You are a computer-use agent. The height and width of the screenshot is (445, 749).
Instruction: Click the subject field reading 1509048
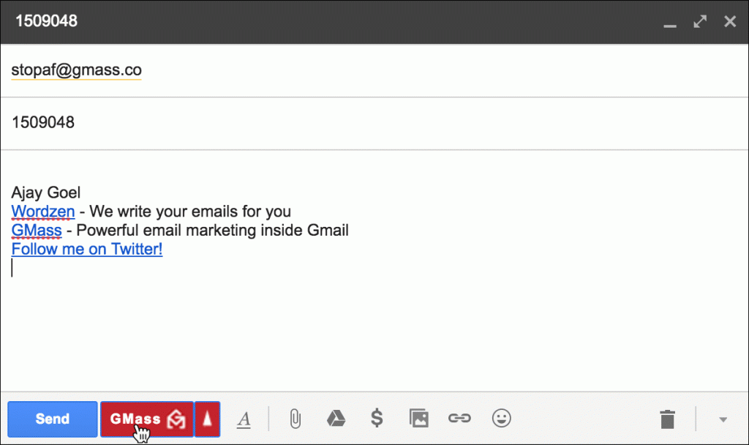click(42, 122)
